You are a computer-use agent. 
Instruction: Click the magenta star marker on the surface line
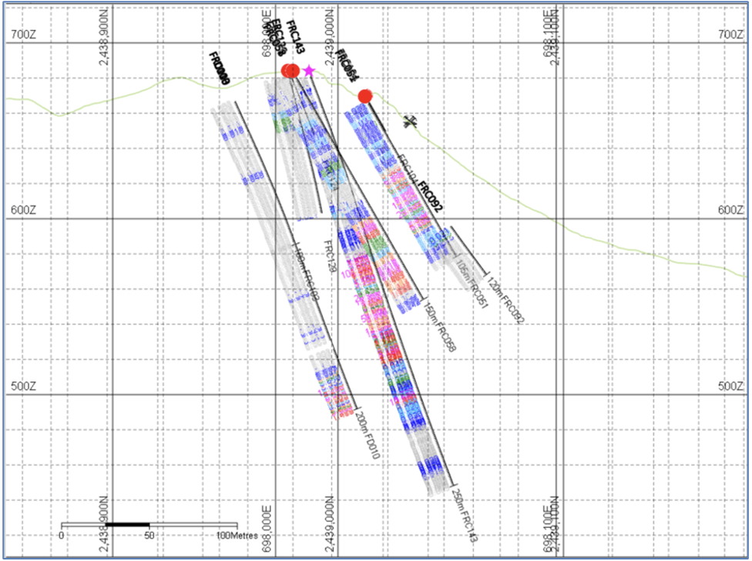(x=309, y=71)
